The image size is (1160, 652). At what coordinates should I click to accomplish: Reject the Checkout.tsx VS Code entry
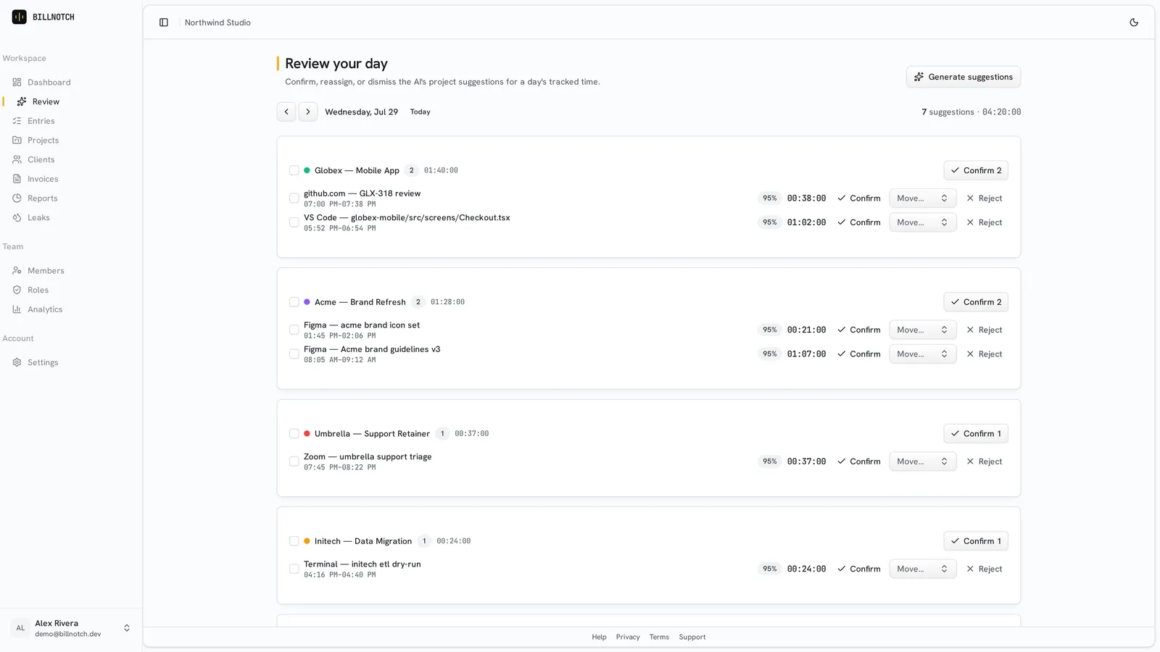(x=984, y=222)
